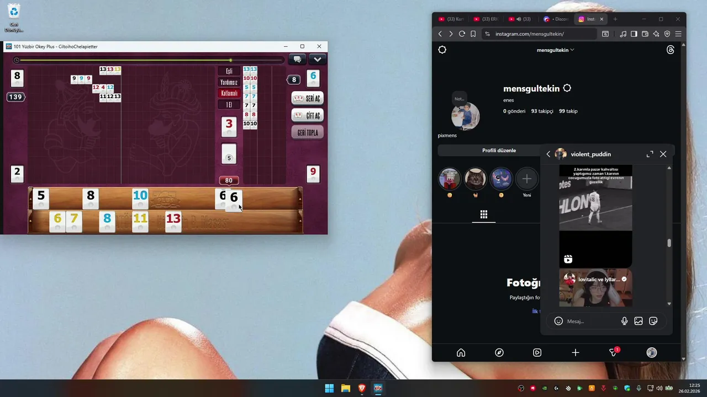Select the posts grid tab
This screenshot has width=707, height=397.
pyautogui.click(x=483, y=214)
